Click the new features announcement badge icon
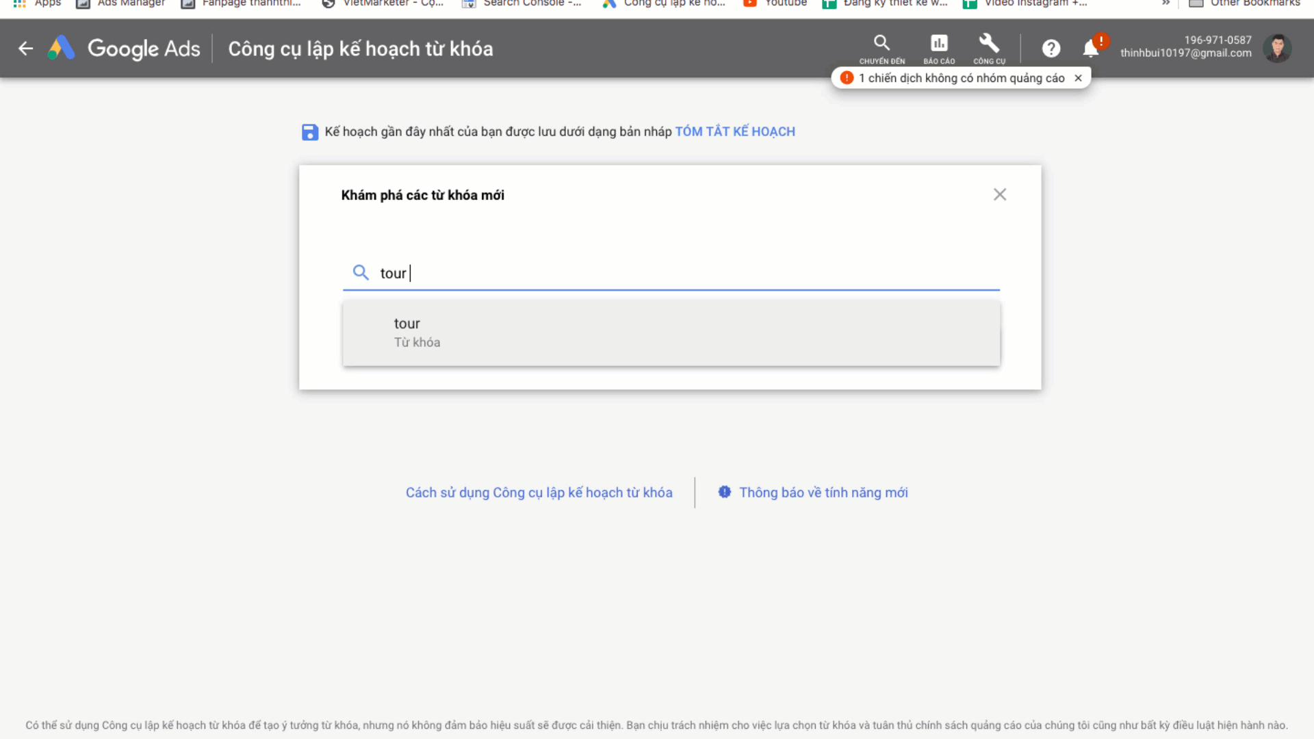 (725, 492)
